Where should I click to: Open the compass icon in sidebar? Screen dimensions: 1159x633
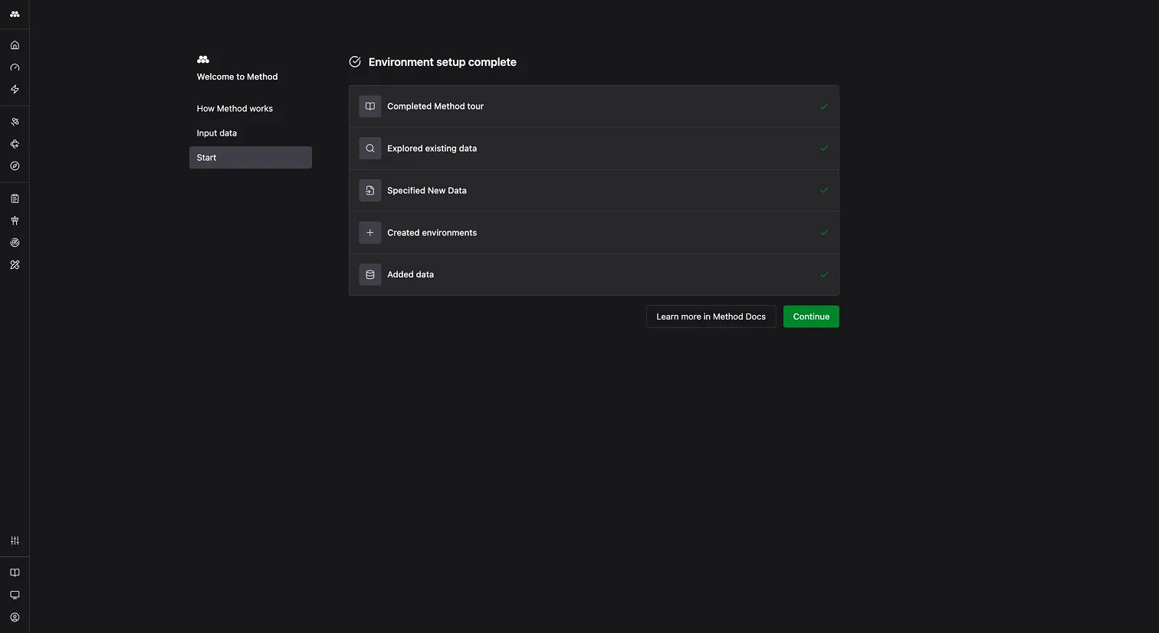(15, 166)
